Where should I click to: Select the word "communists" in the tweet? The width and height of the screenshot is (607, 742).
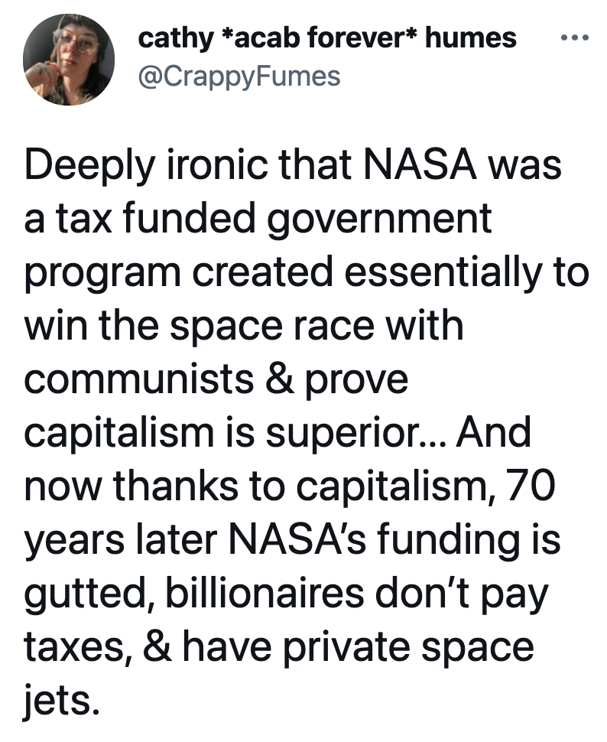tap(138, 379)
